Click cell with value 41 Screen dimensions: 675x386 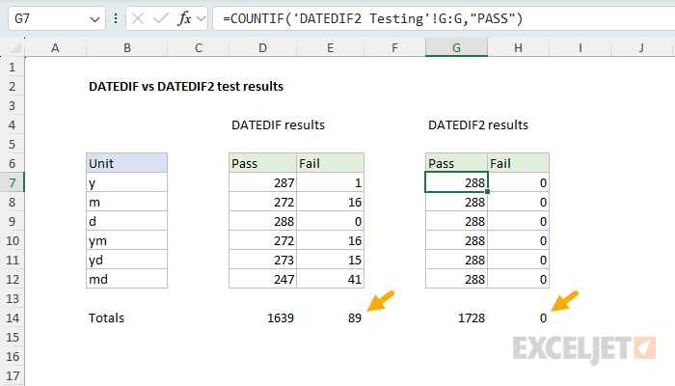pyautogui.click(x=330, y=279)
